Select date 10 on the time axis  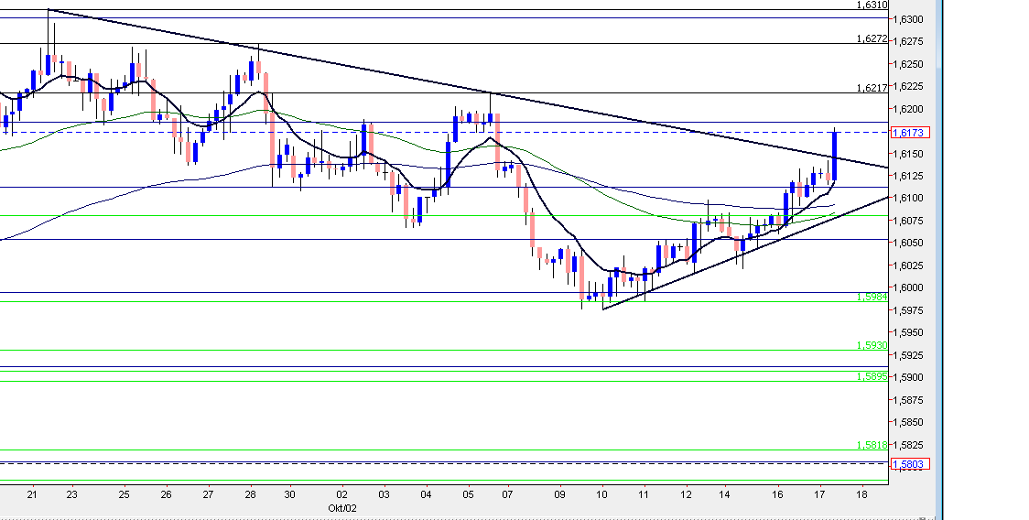pos(602,494)
